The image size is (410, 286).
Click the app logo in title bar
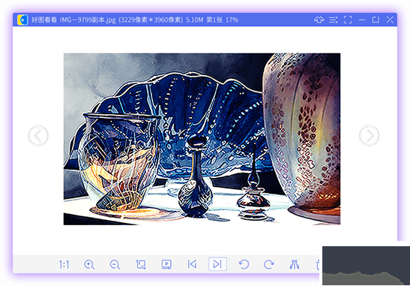(x=22, y=20)
